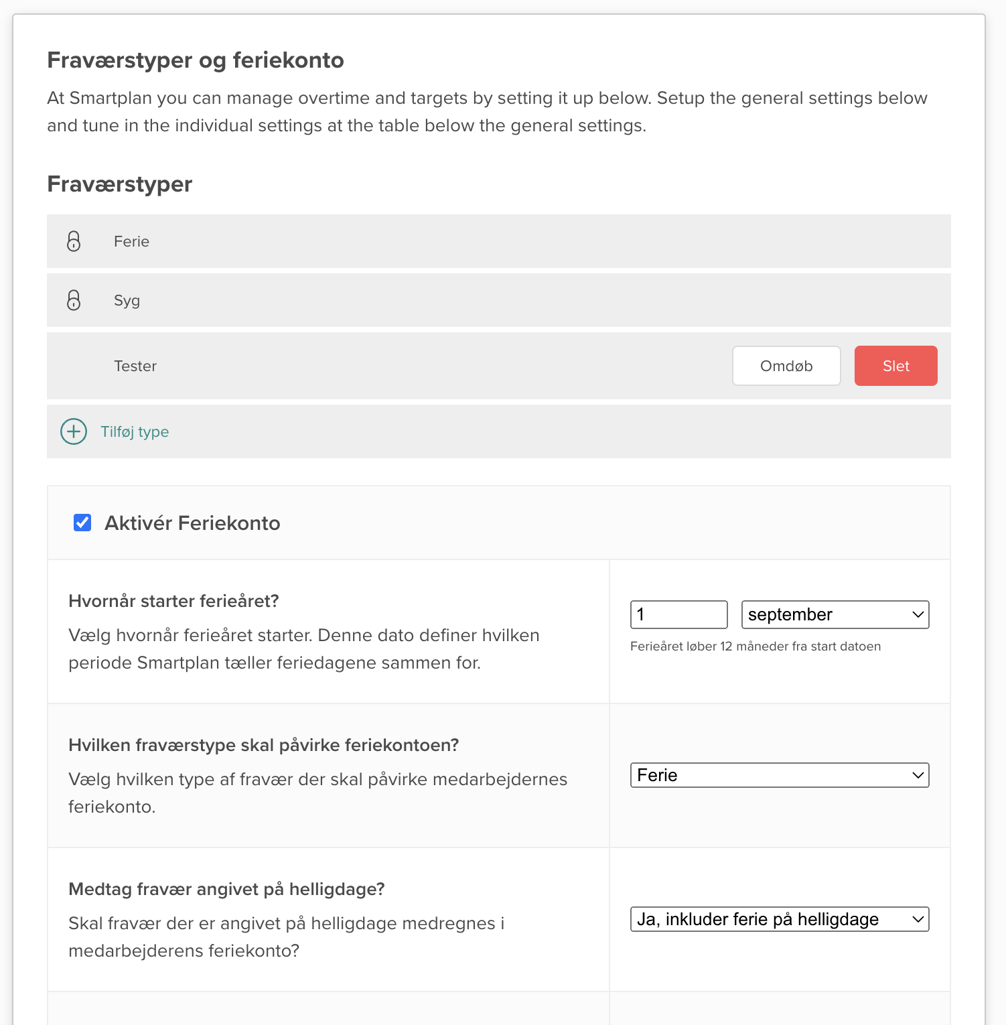
Task: Click the plus circle add type icon
Action: coord(74,431)
